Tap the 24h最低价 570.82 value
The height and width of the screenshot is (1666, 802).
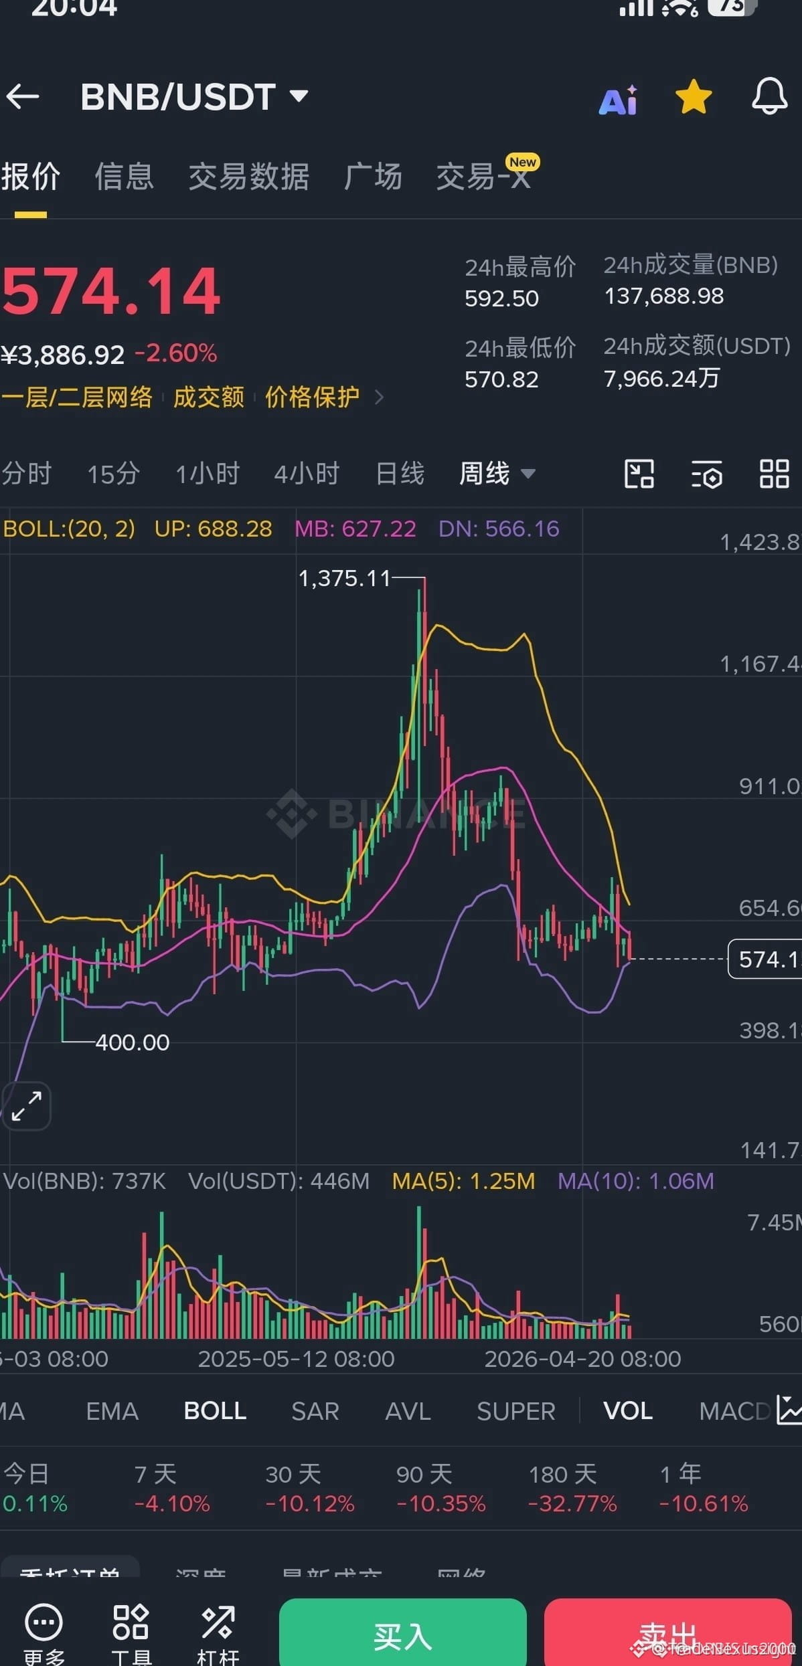[501, 379]
